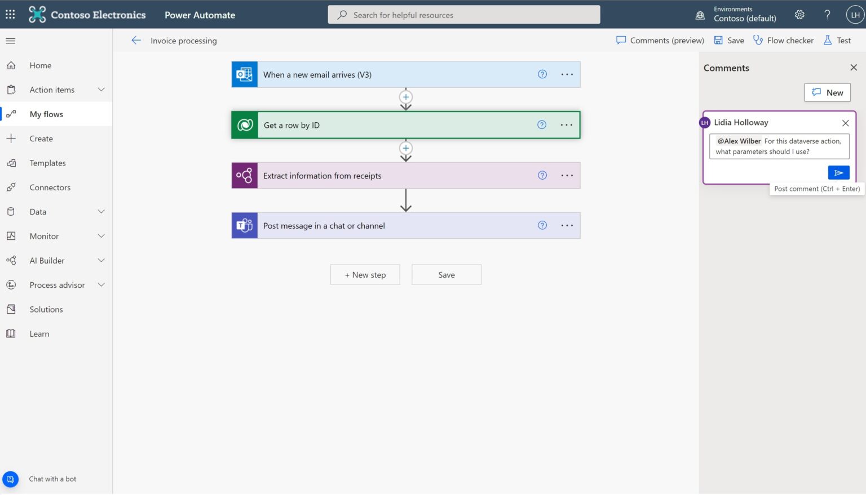Switch to the Templates section
Image resolution: width=866 pixels, height=495 pixels.
tap(47, 163)
